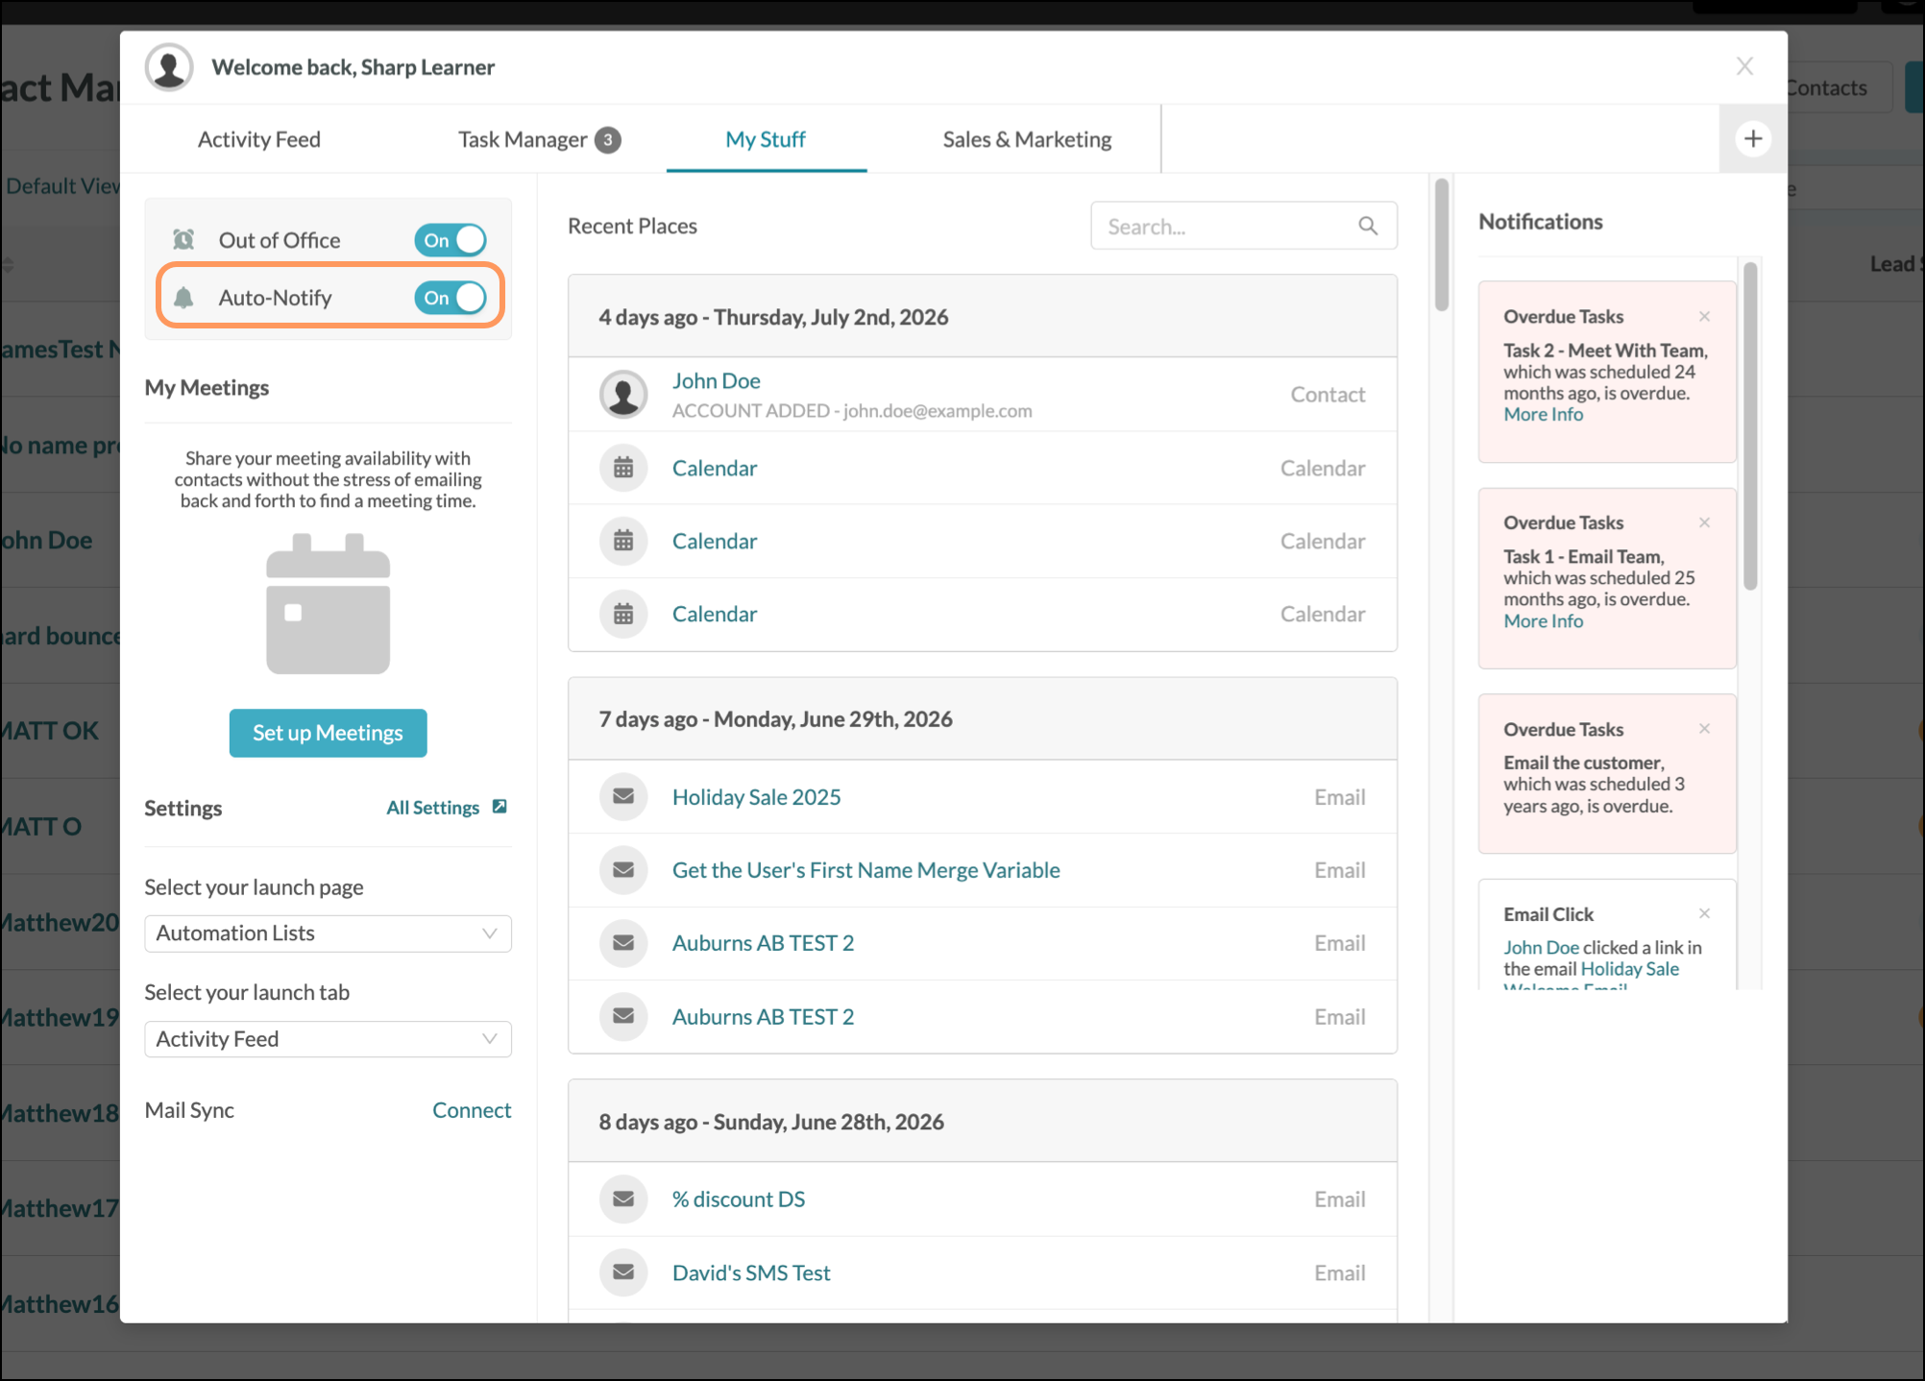The width and height of the screenshot is (1925, 1381).
Task: Dismiss the Task 2 - Meet With Team notification
Action: (x=1704, y=316)
